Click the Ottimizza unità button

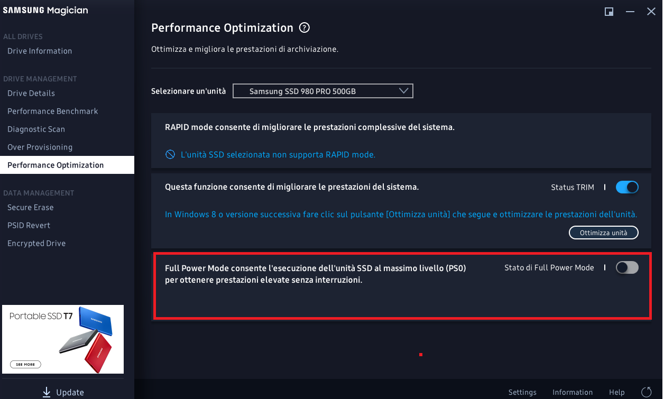point(604,233)
